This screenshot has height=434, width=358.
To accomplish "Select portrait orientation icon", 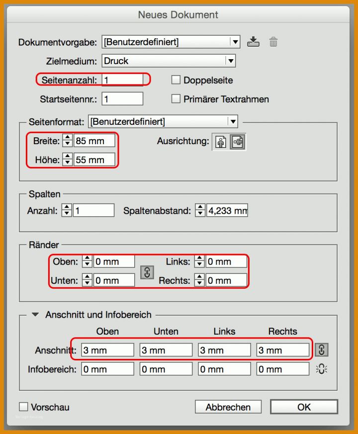I will pos(221,142).
